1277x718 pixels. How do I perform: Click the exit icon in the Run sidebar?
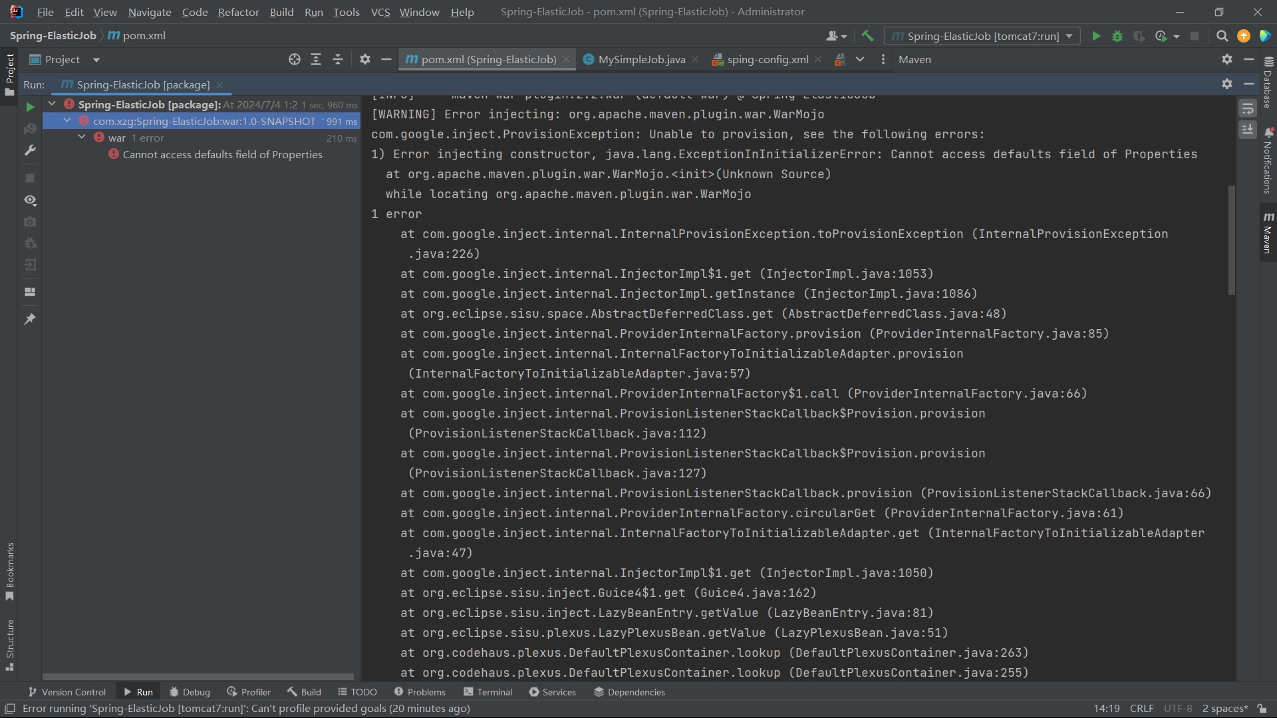[x=30, y=265]
